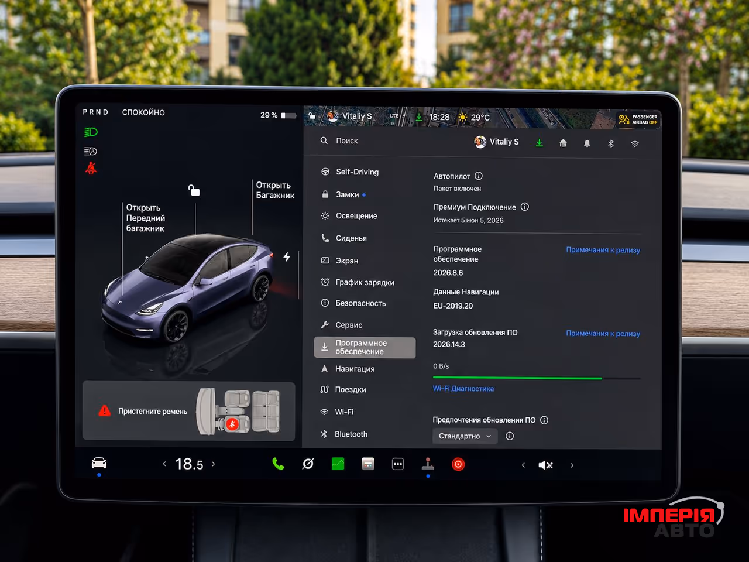Viewport: 749px width, 562px height.
Task: Tap the lock icon in top status bar
Action: (312, 116)
